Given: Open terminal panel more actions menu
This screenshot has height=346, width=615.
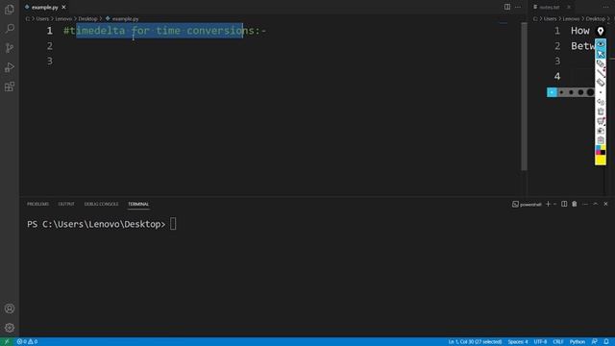Looking at the screenshot, I should point(585,204).
